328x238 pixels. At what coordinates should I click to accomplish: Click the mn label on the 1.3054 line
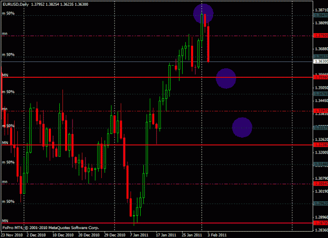pyautogui.click(x=5, y=182)
